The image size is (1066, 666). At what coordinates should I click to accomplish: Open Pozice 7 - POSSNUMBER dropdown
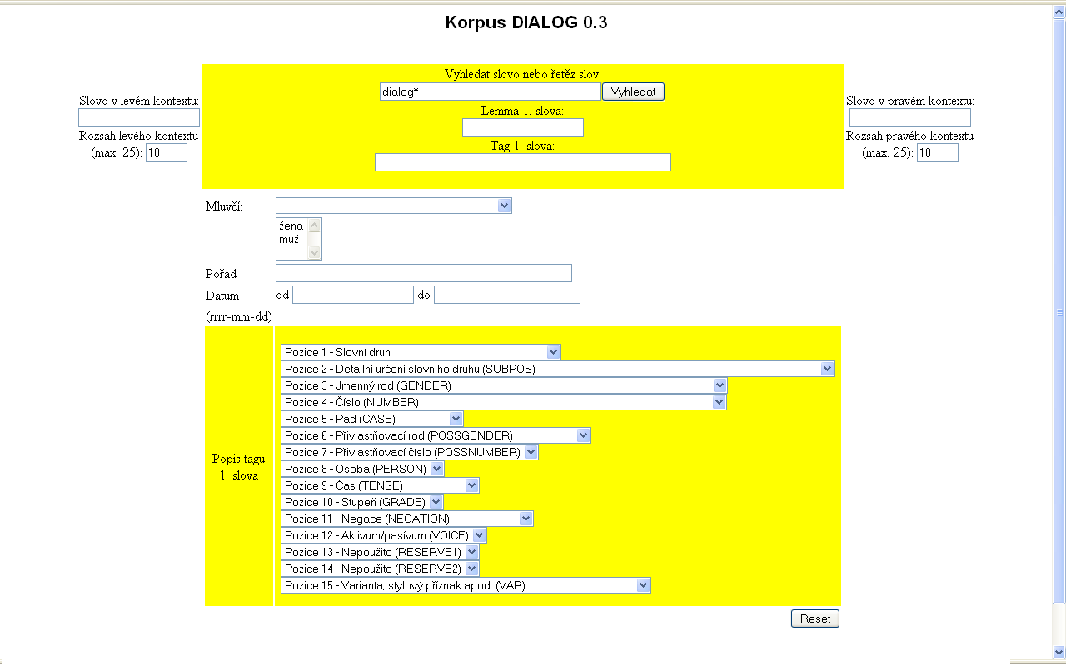410,452
